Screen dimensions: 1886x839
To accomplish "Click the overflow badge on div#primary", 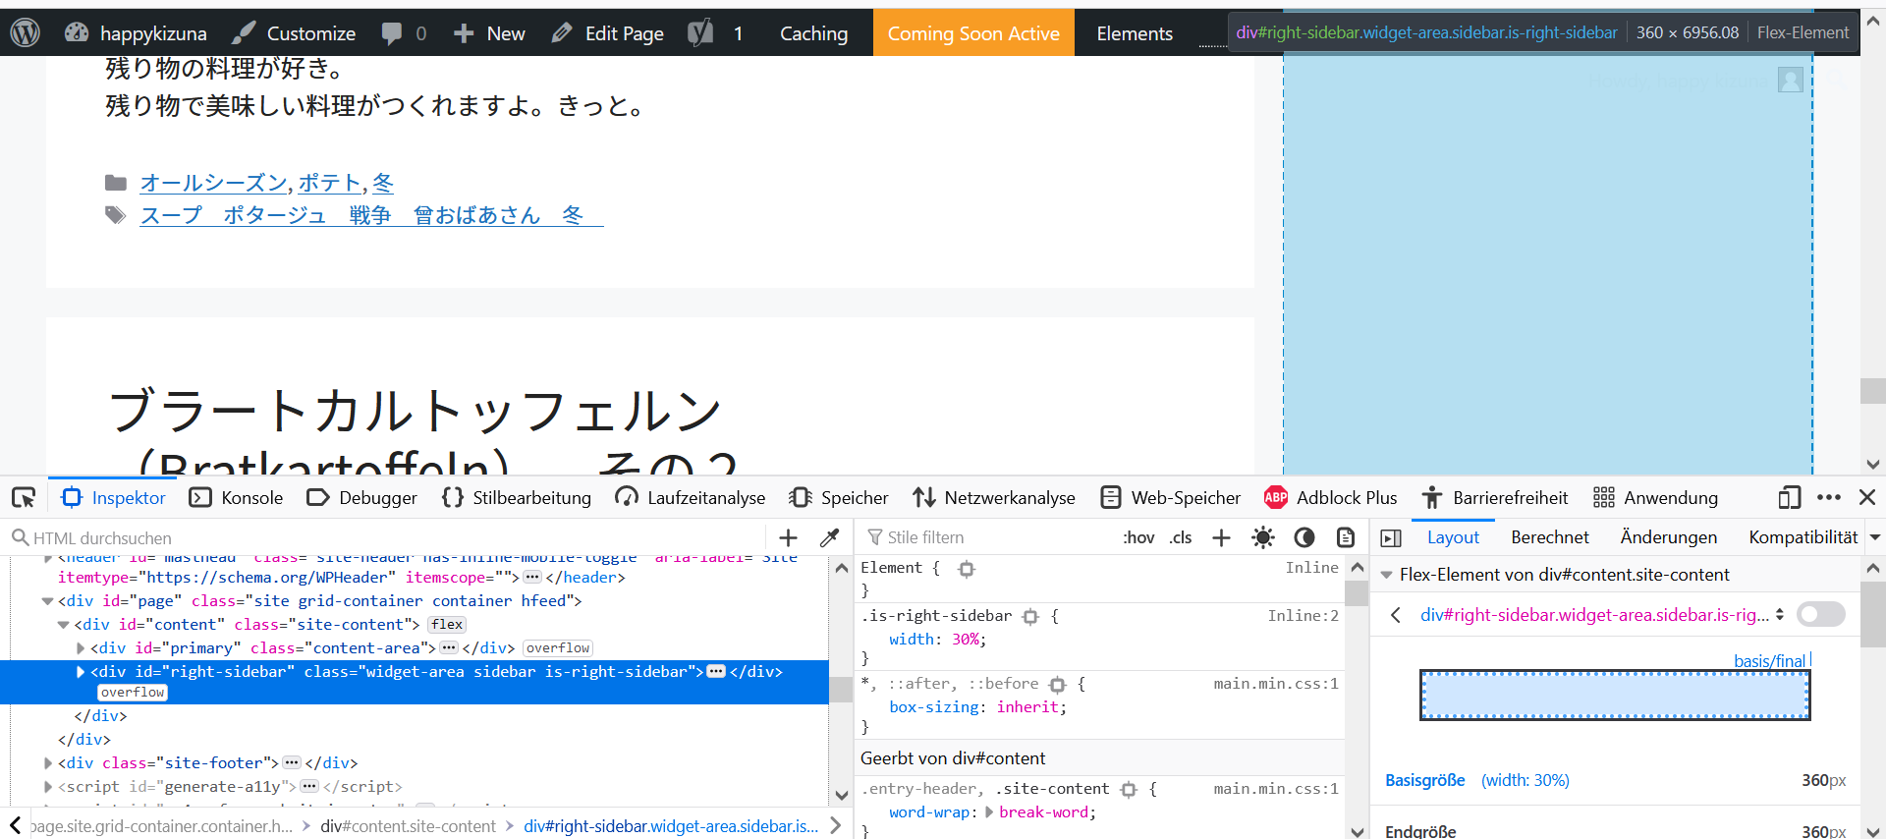I will point(558,648).
